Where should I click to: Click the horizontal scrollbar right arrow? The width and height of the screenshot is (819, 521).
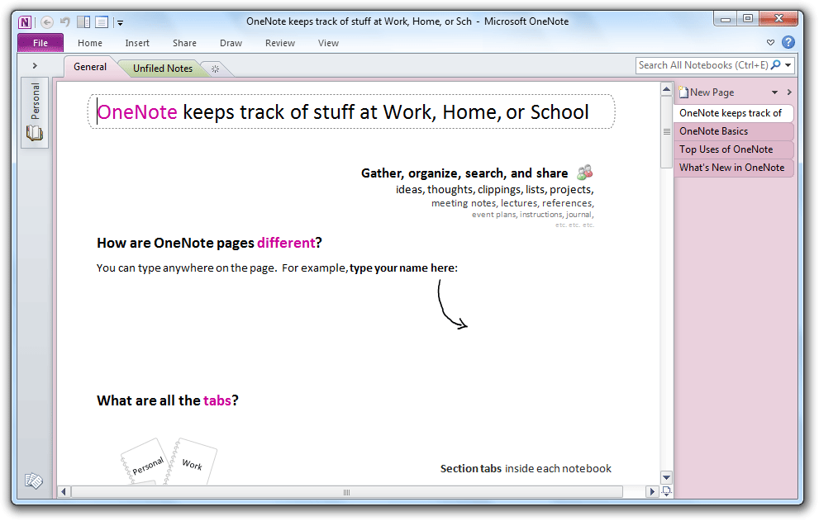(652, 492)
